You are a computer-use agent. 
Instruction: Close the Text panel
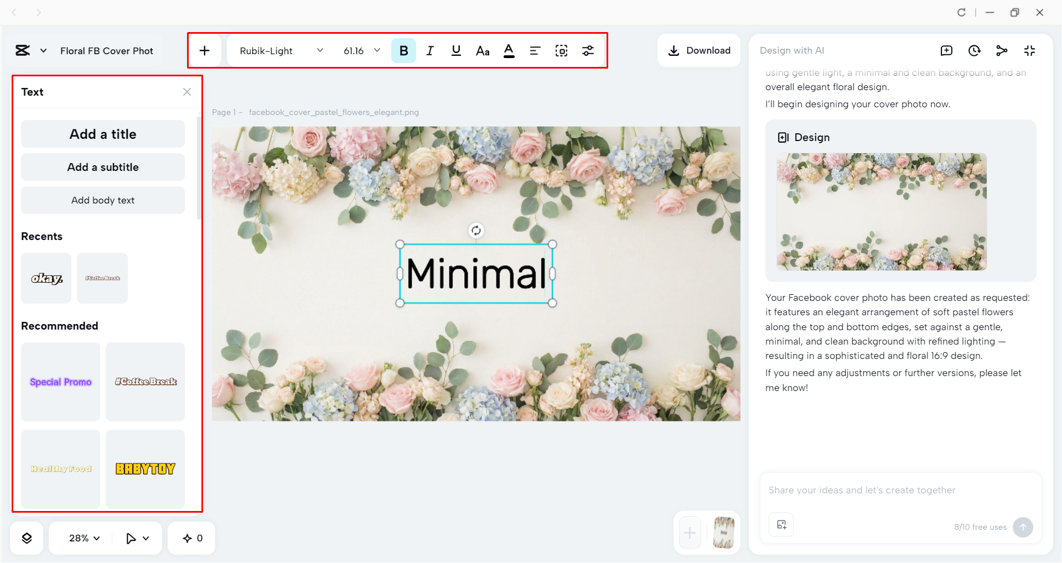[187, 92]
